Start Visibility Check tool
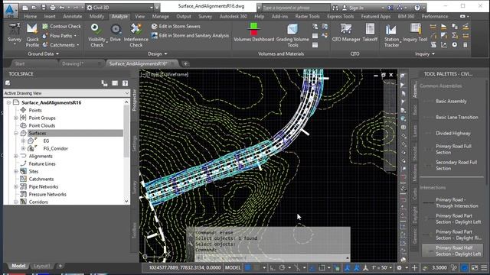 (96, 35)
